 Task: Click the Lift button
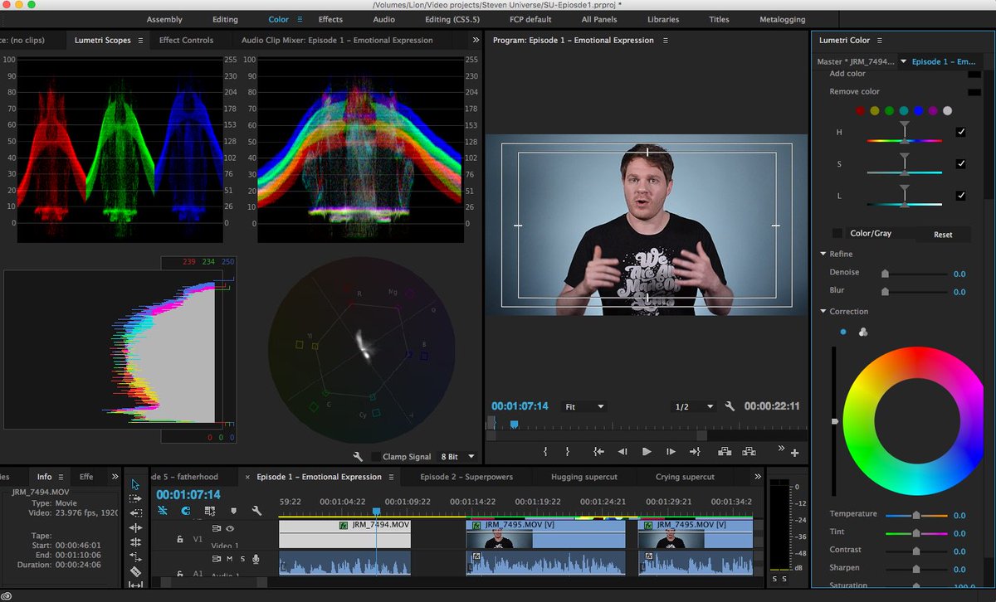(725, 452)
